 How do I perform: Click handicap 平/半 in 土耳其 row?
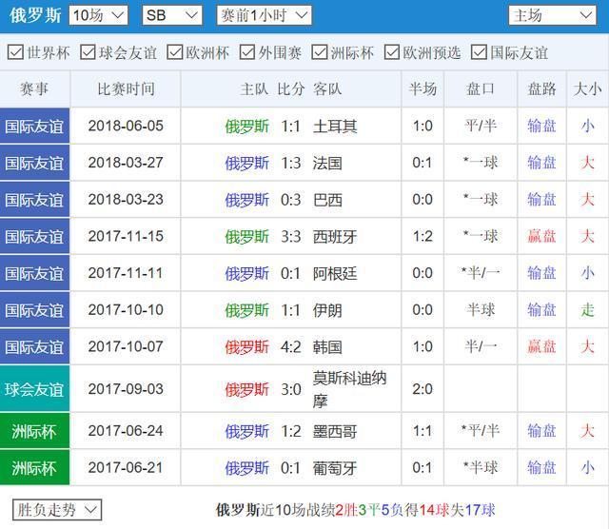[481, 127]
